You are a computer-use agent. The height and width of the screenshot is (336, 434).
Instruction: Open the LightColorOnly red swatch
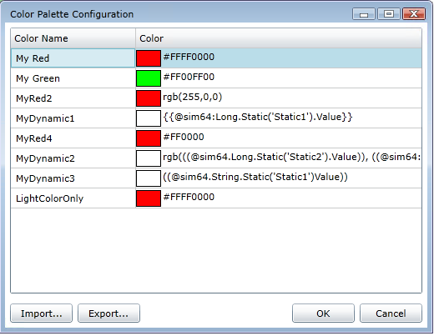149,198
